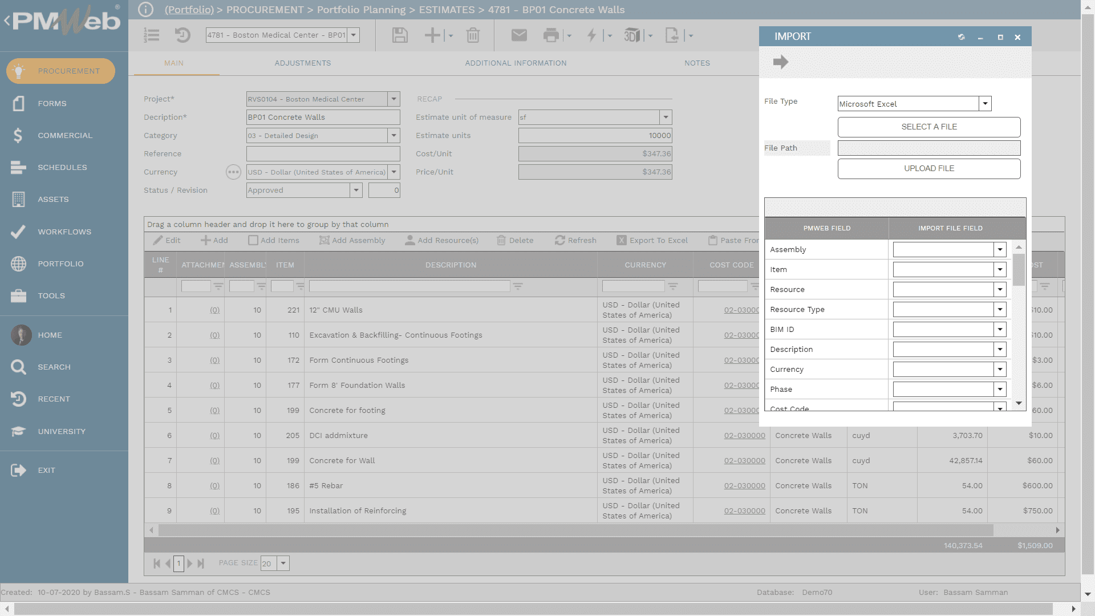
Task: Click the Print icon in the toolbar
Action: [x=551, y=35]
